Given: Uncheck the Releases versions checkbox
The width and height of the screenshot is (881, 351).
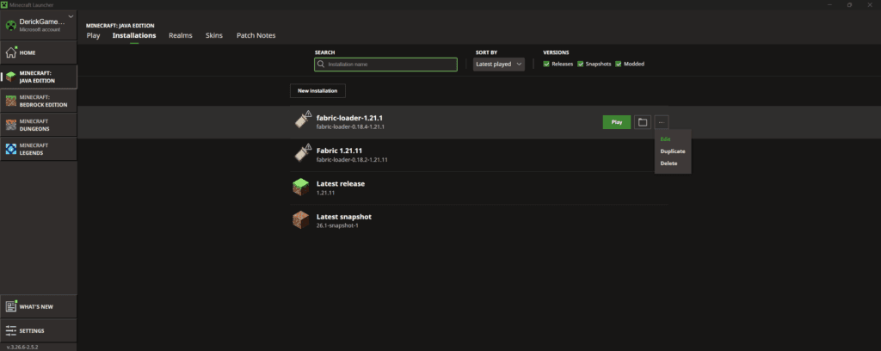Looking at the screenshot, I should (547, 64).
